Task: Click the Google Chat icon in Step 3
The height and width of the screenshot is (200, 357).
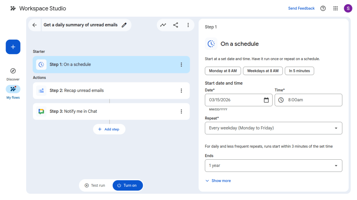Action: [x=41, y=111]
